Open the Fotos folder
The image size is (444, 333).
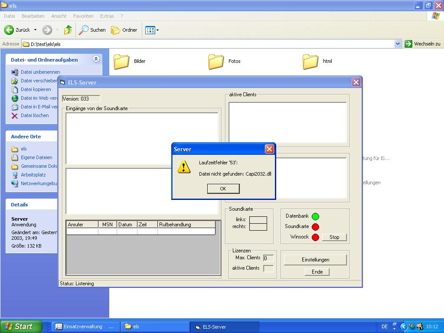[216, 62]
